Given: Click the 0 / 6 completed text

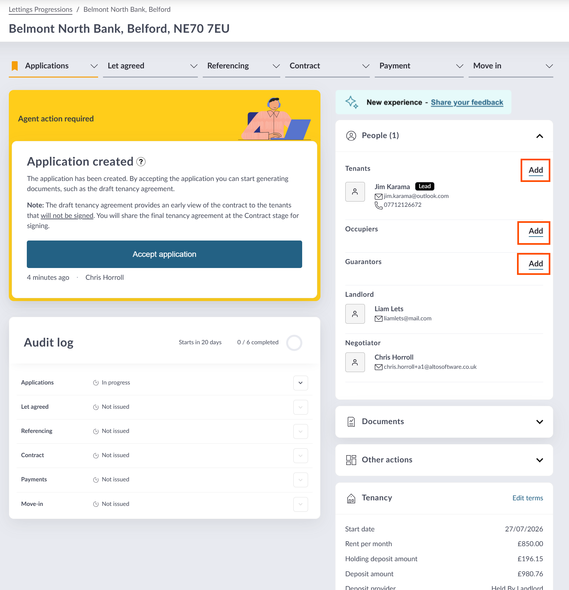Looking at the screenshot, I should tap(258, 342).
